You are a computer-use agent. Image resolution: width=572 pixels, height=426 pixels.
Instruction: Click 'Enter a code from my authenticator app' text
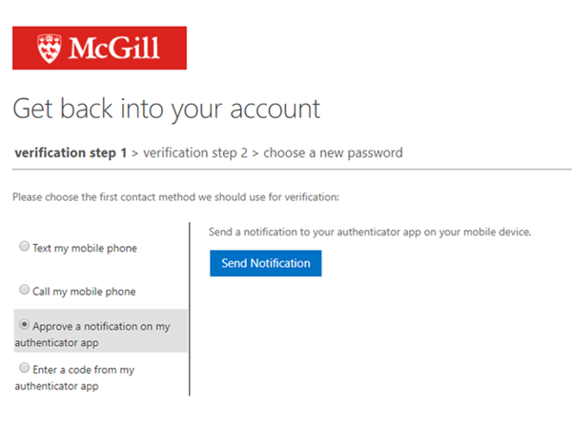pos(74,377)
